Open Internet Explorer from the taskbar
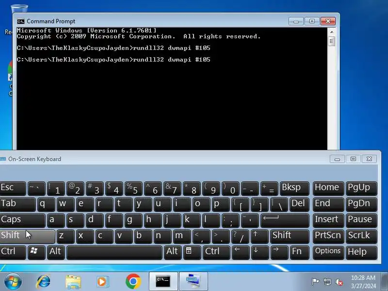Screen dimensions: 388x291 [x=43, y=281]
